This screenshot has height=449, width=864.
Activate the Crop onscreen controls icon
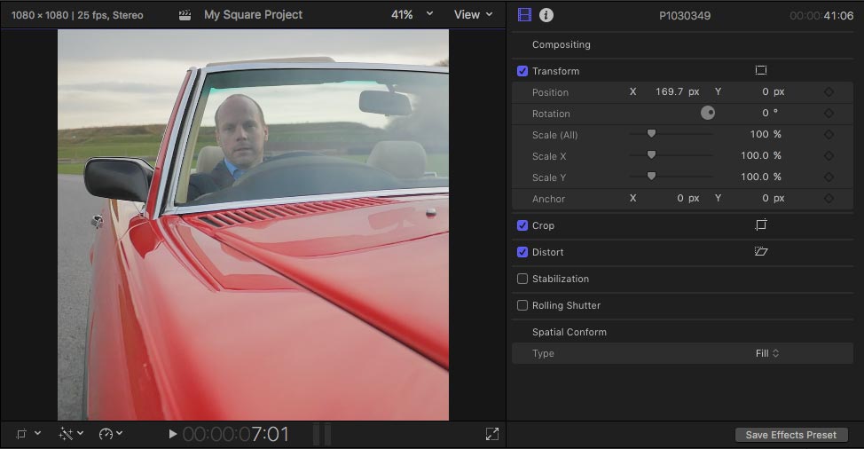pyautogui.click(x=761, y=224)
